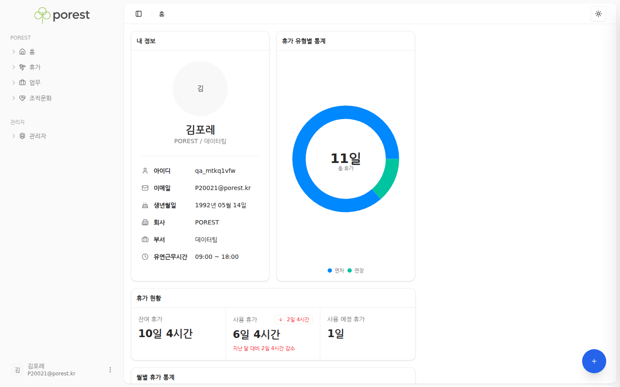
Task: Expand the 휴가 chevron in sidebar
Action: (14, 67)
